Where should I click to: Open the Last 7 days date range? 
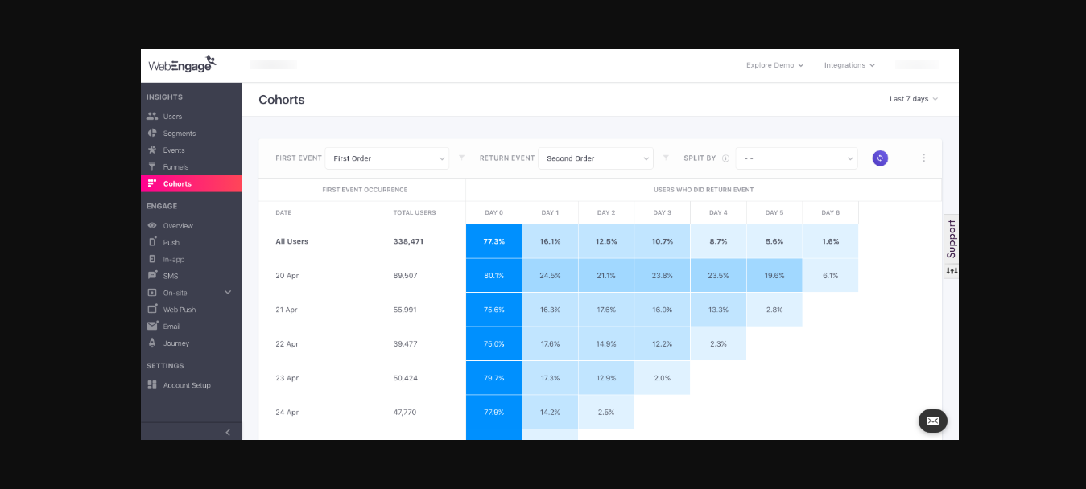[x=913, y=99]
